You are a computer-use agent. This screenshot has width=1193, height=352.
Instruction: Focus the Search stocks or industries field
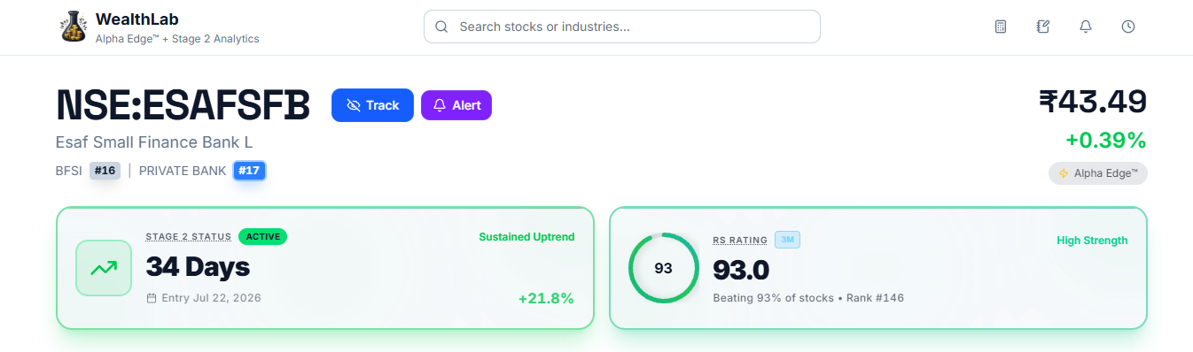point(621,27)
